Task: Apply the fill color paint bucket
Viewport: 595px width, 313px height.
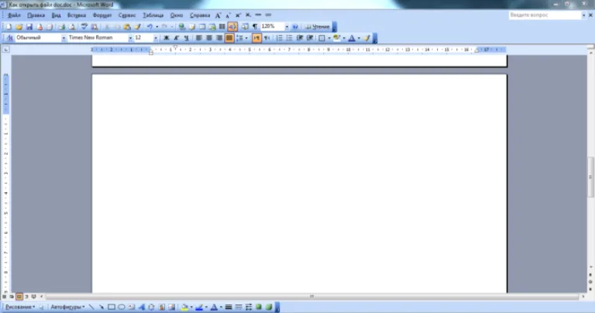Action: click(184, 307)
